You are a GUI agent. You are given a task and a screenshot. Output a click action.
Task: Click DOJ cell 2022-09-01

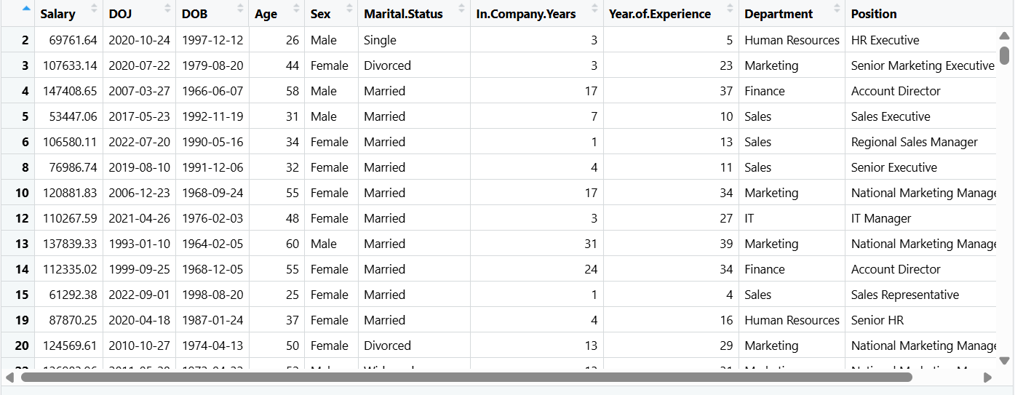[x=139, y=295]
